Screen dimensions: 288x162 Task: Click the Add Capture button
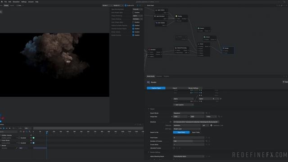(183, 105)
